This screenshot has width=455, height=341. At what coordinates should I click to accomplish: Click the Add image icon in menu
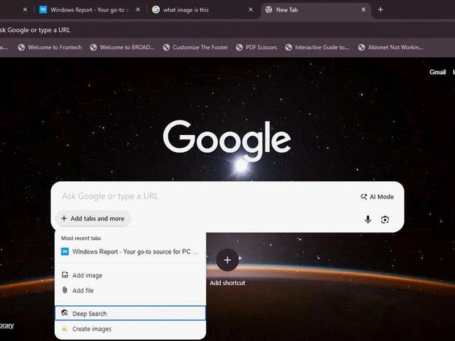65,275
